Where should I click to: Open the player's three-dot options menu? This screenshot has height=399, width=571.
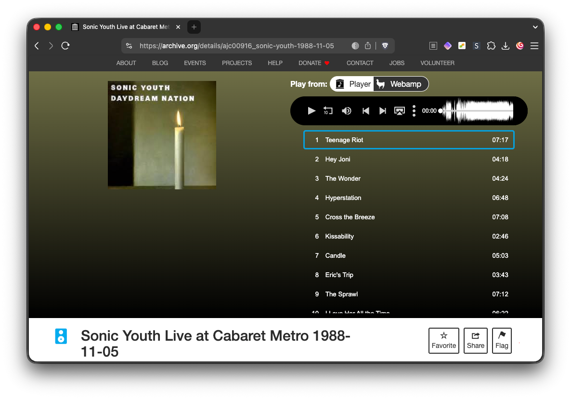414,111
